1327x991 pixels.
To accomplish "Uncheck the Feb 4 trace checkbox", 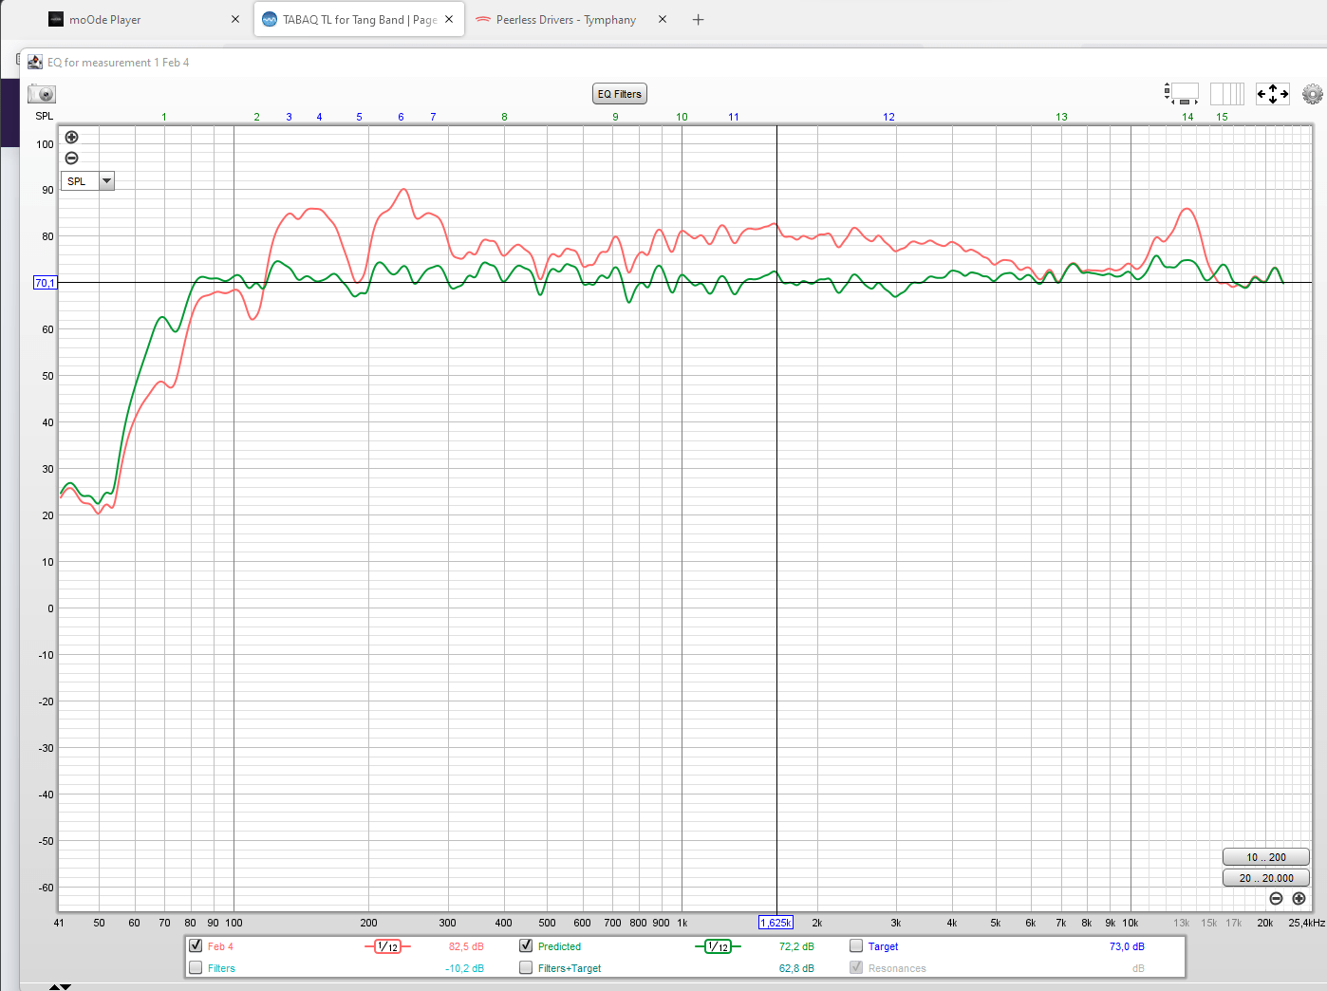I will point(196,945).
